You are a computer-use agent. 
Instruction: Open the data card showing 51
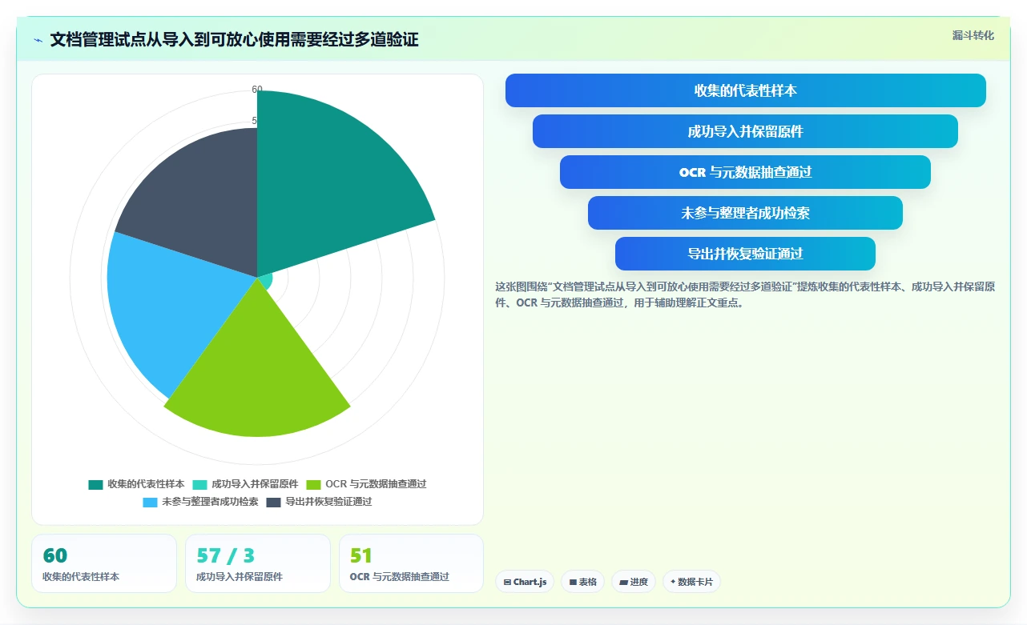click(412, 563)
